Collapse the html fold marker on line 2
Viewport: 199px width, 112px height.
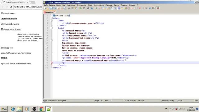point(52,18)
